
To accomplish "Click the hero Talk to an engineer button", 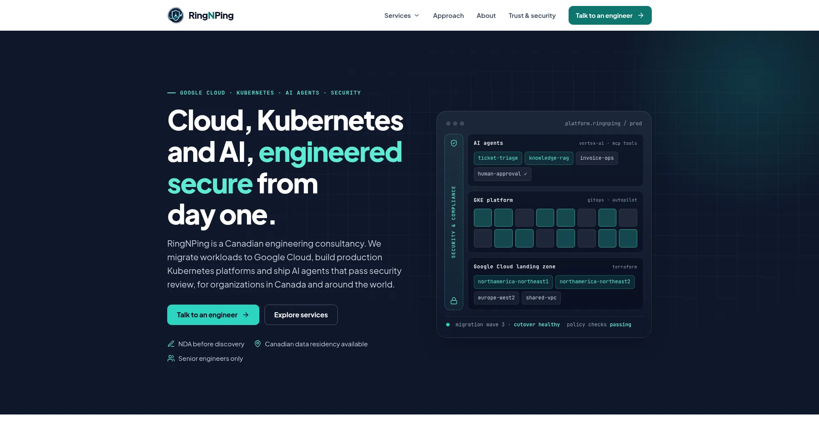I will (213, 315).
